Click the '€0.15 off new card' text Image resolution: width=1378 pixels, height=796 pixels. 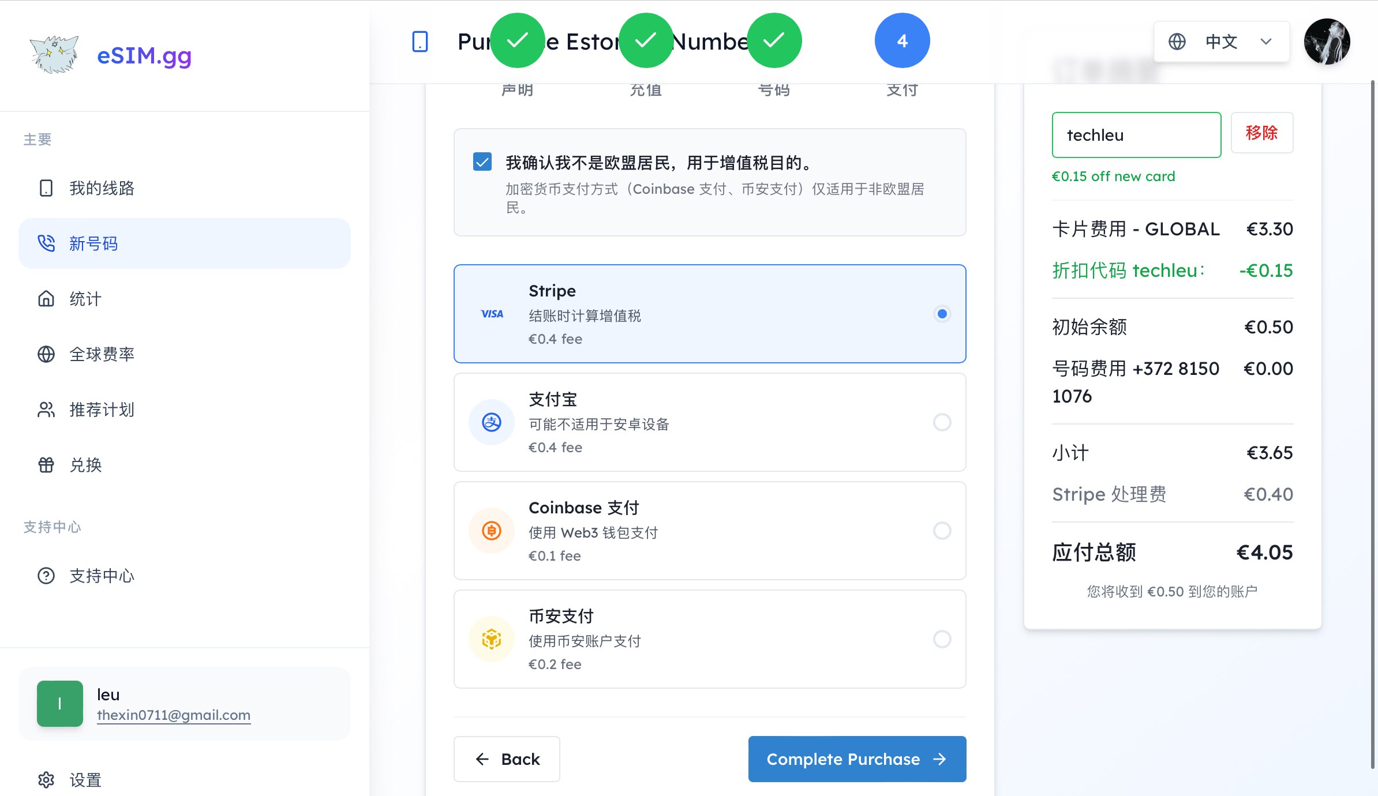coord(1114,177)
